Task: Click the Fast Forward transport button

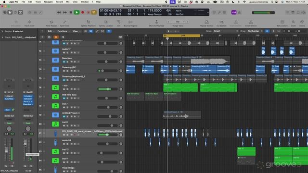Action: [65, 12]
